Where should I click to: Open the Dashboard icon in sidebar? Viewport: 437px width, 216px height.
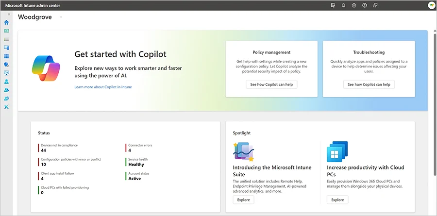click(x=6, y=31)
